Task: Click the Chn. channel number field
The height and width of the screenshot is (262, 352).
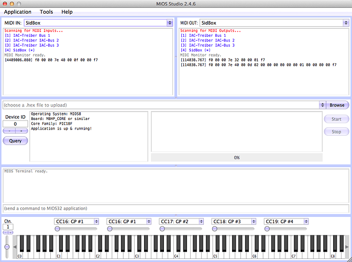Action: tap(8, 227)
